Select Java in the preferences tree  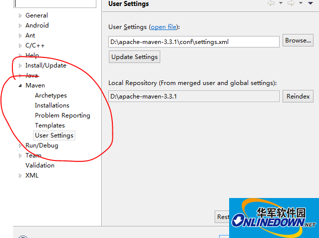tap(32, 75)
